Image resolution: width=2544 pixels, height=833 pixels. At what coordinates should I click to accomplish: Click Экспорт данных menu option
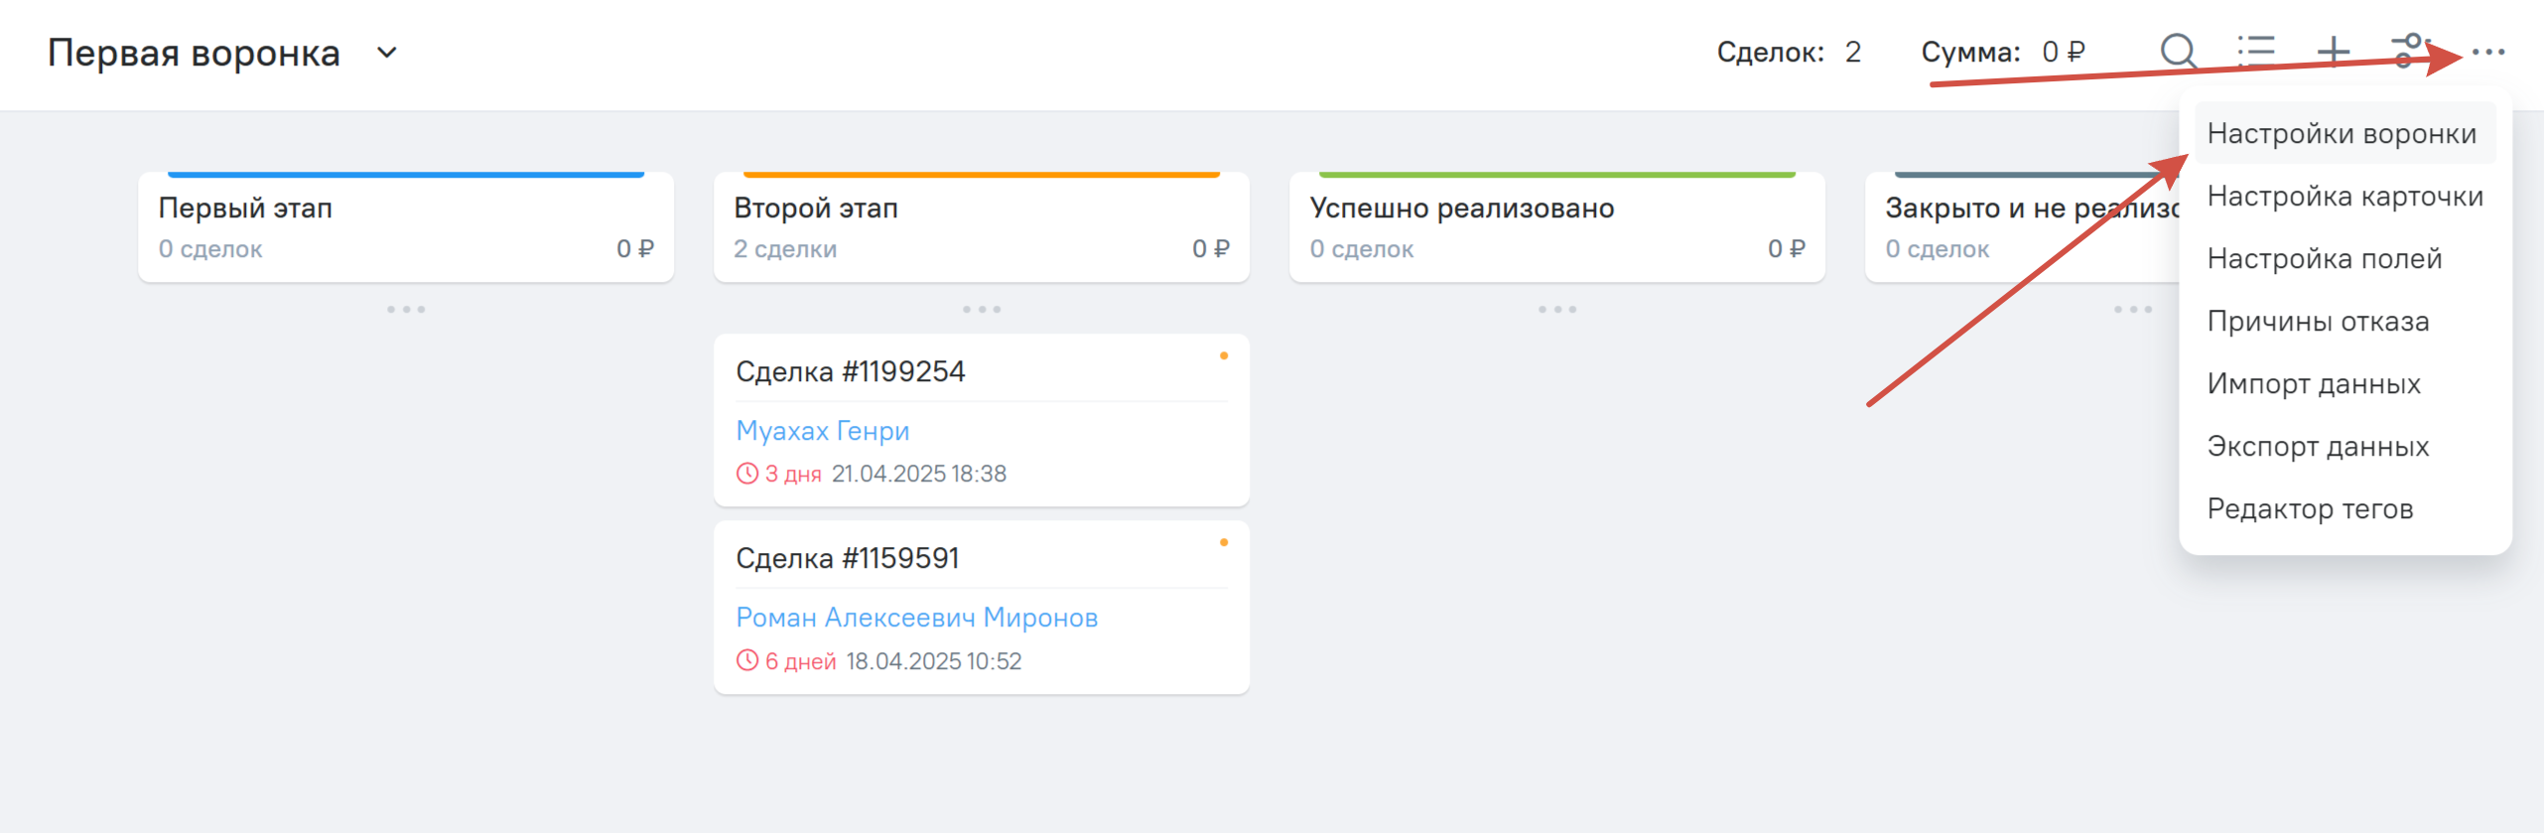(x=2318, y=447)
